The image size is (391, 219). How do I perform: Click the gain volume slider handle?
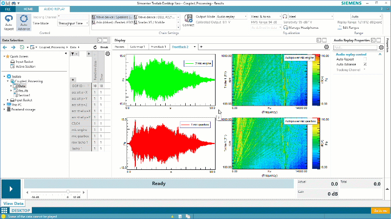pyautogui.click(x=67, y=192)
